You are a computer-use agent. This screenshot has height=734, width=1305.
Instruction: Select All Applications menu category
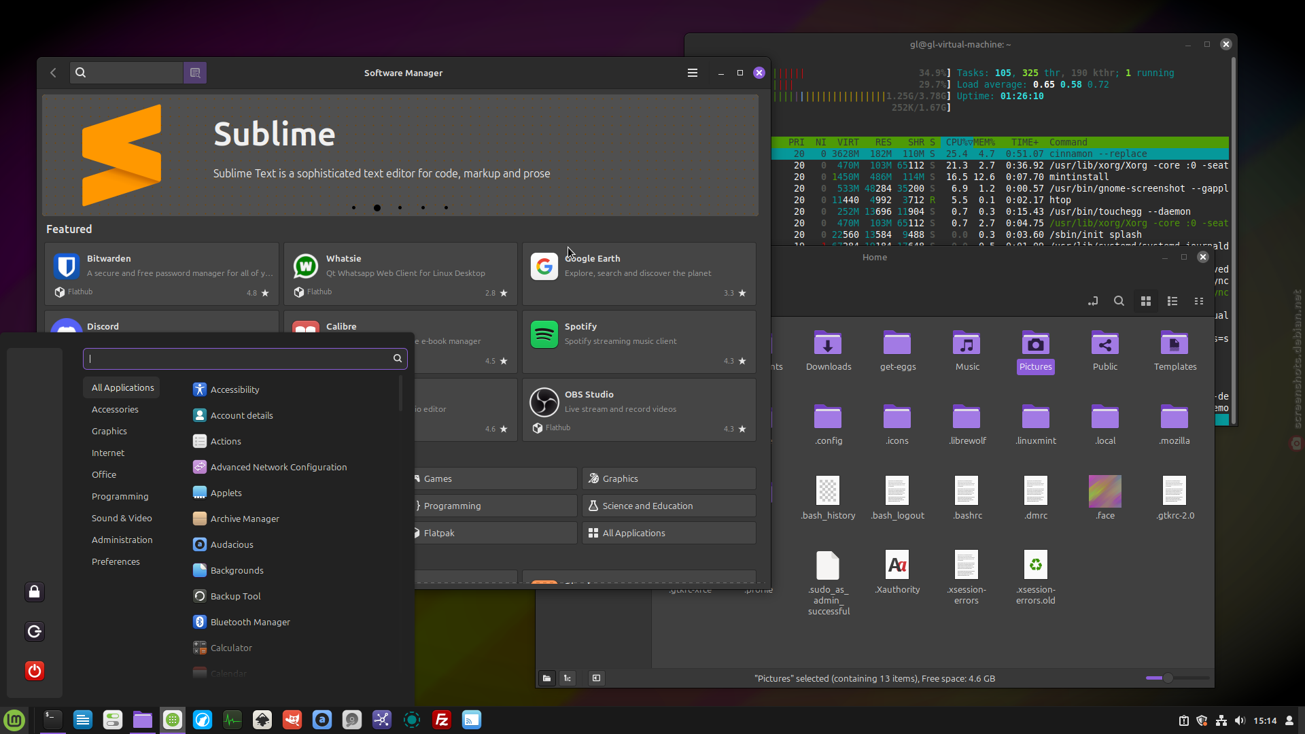pyautogui.click(x=122, y=387)
